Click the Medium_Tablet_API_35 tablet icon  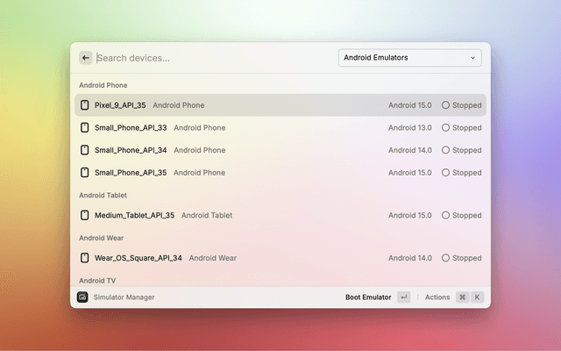coord(85,215)
